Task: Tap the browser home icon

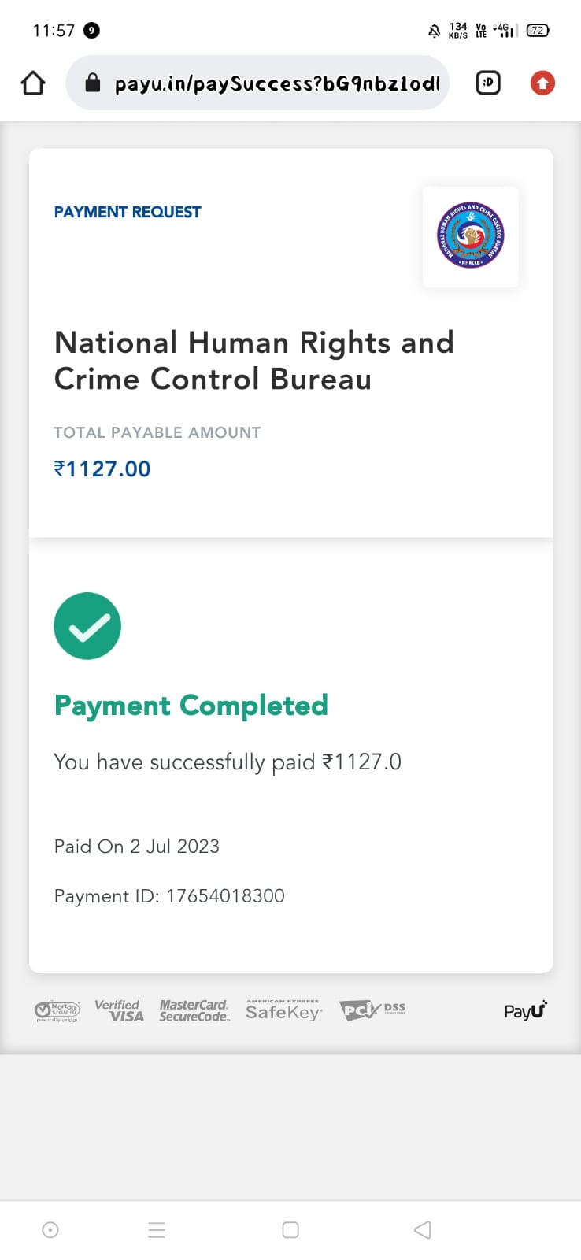Action: click(x=33, y=83)
